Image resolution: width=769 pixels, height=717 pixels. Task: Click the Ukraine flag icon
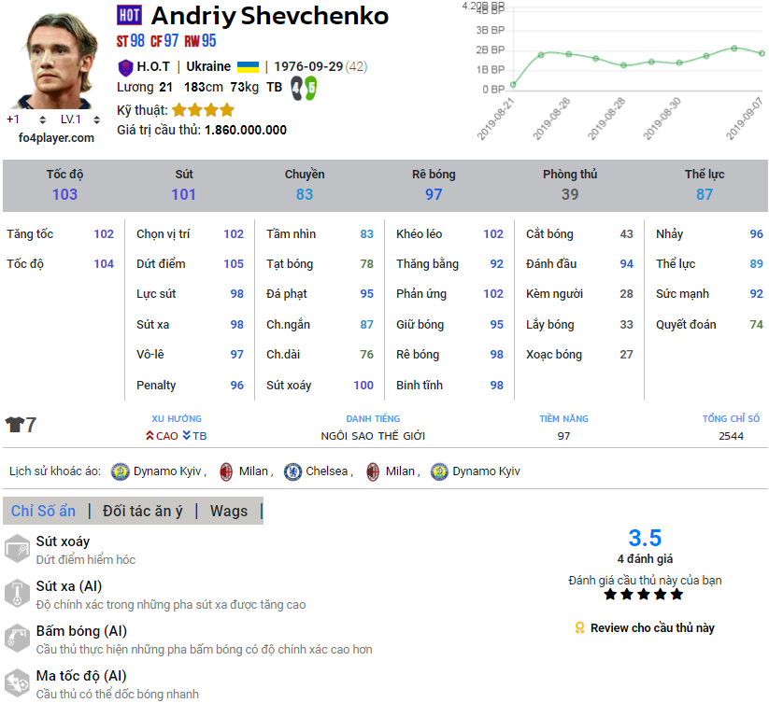(248, 66)
